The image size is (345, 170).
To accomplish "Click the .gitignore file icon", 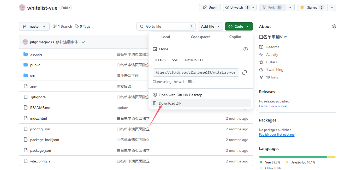I will click(x=26, y=97).
